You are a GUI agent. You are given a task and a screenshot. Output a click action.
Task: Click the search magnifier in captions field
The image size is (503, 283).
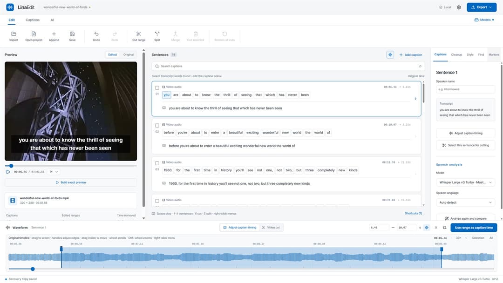pyautogui.click(x=157, y=67)
